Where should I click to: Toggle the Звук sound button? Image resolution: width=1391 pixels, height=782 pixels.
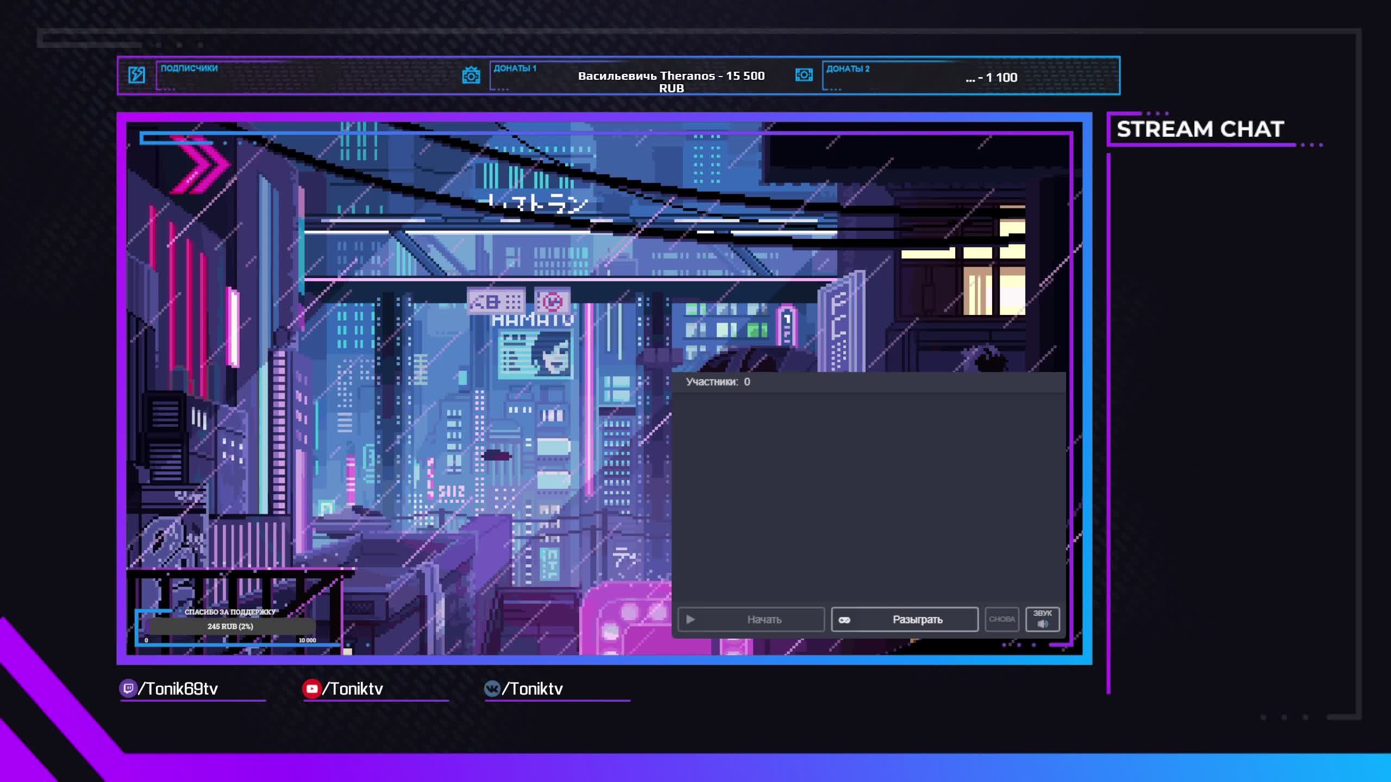tap(1042, 619)
